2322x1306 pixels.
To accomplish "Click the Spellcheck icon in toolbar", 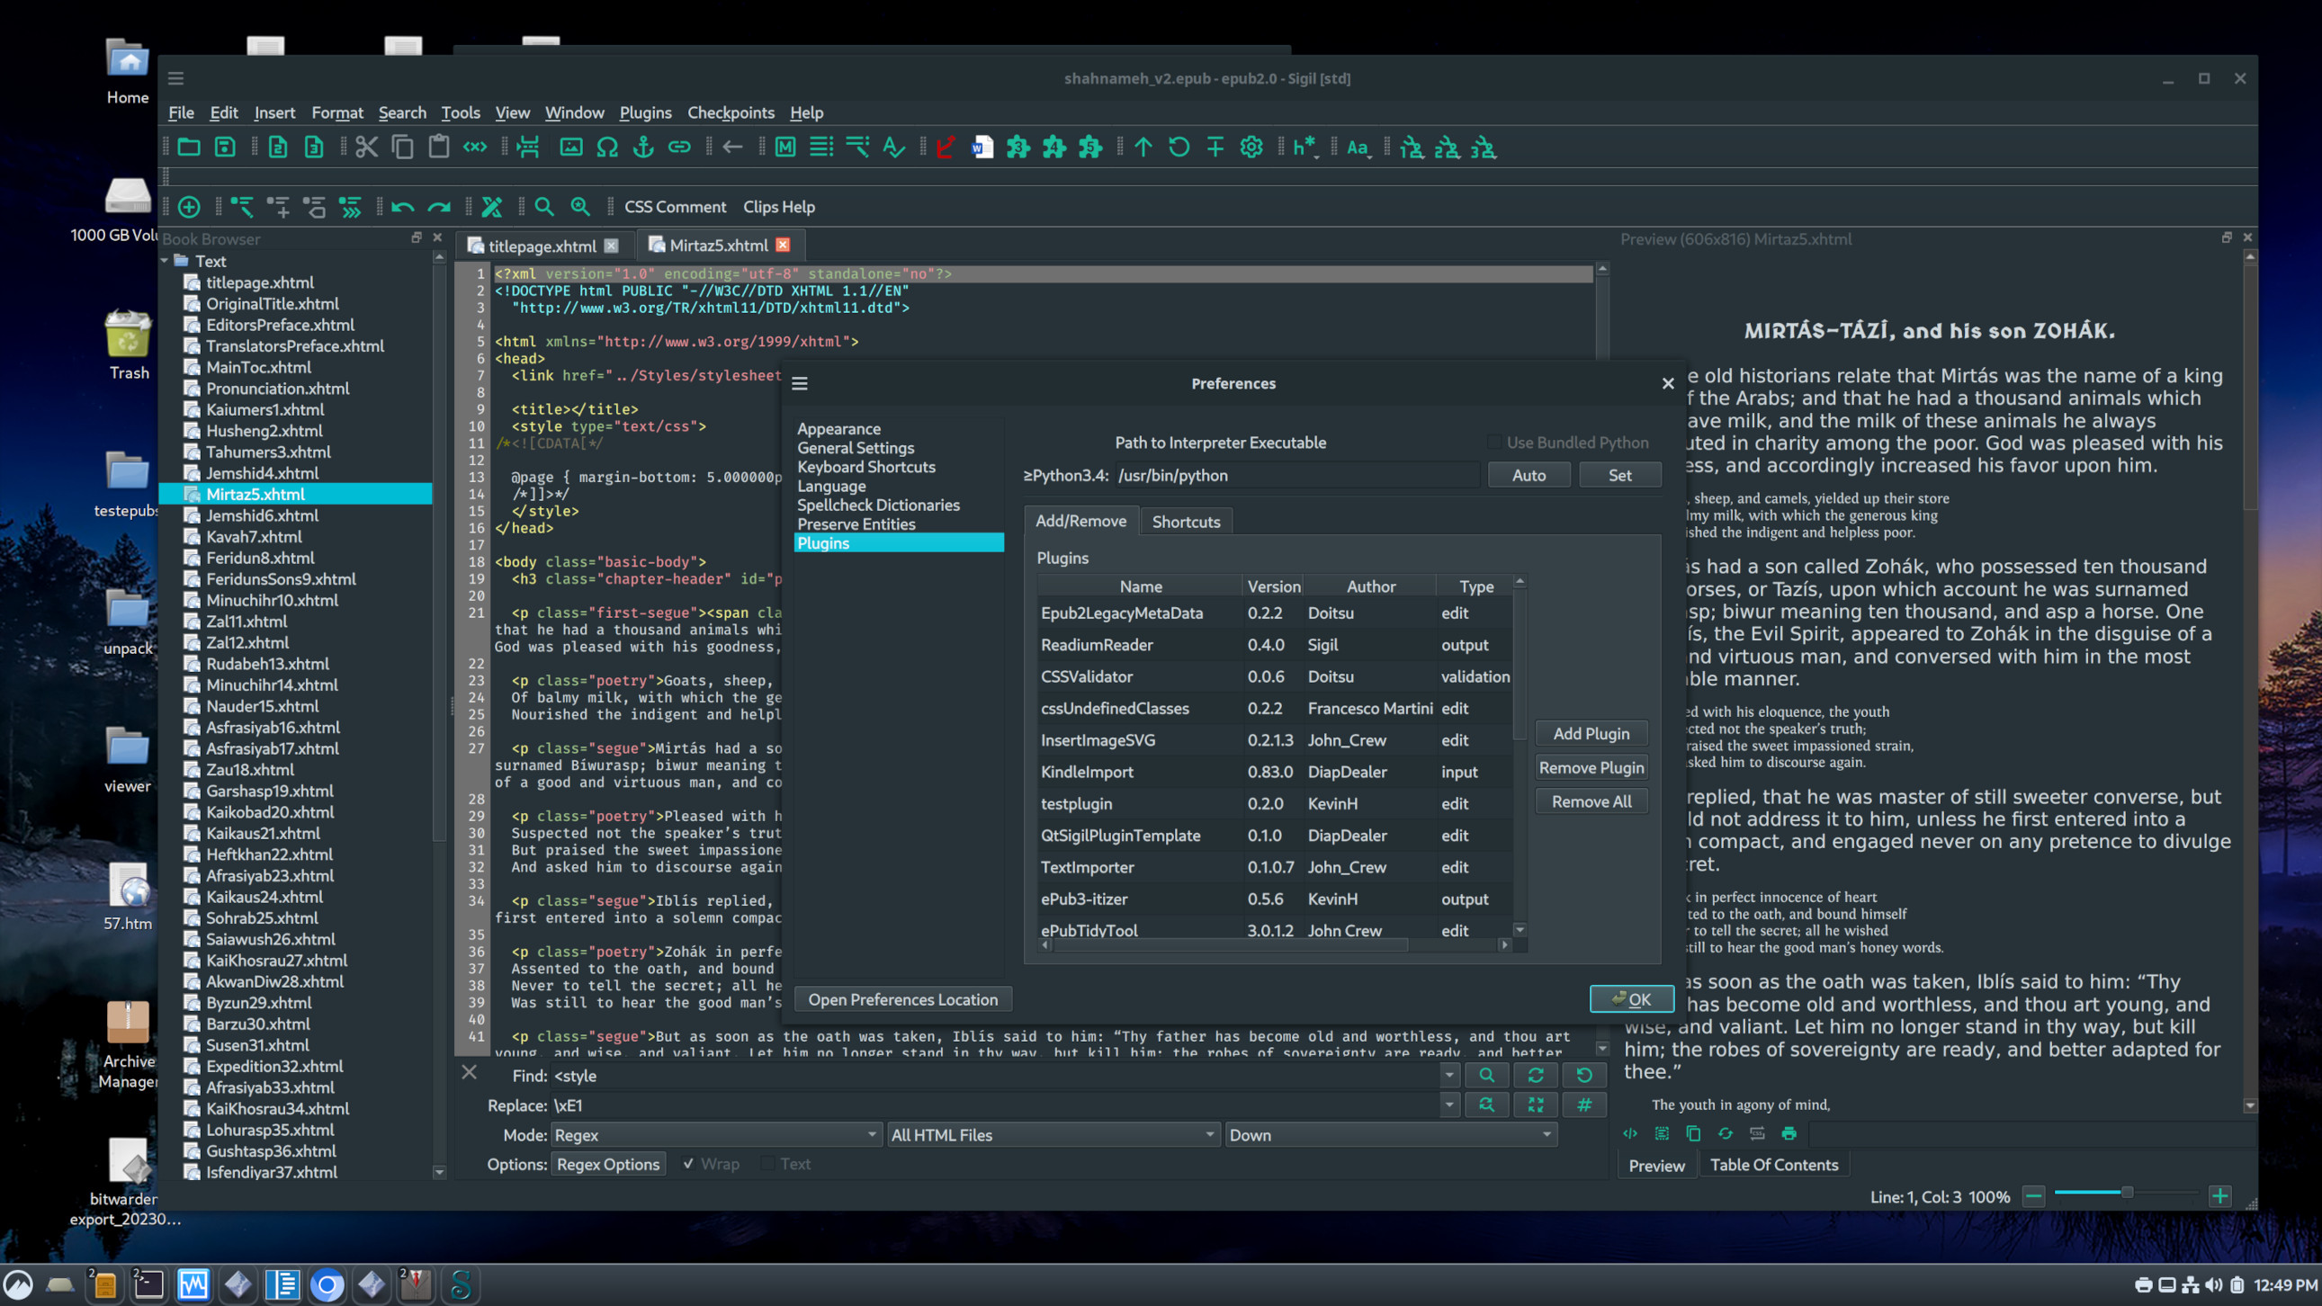I will click(x=893, y=148).
